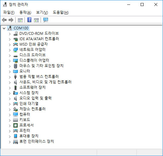Open the 보기(V) menu

click(42, 12)
